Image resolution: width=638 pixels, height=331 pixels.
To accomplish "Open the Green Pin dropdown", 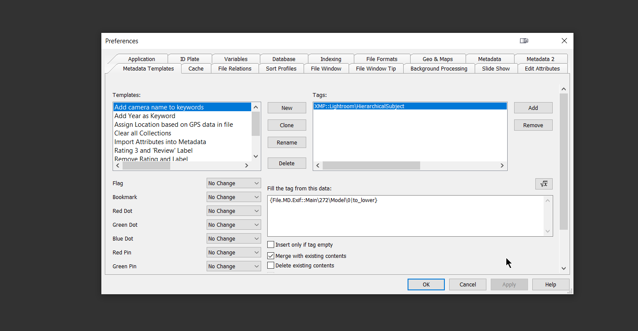I will click(x=233, y=266).
